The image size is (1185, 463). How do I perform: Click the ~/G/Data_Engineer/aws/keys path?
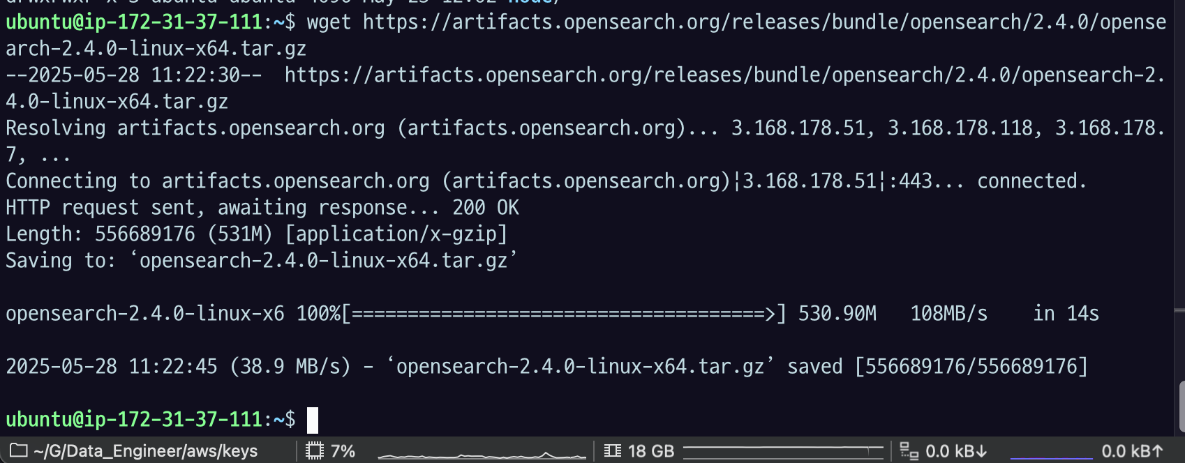(x=145, y=451)
